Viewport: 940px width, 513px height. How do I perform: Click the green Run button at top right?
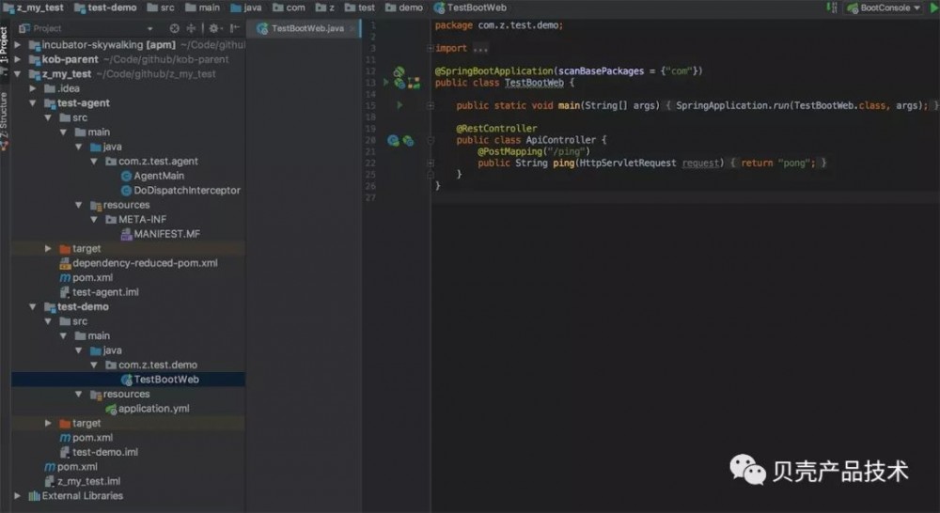point(934,8)
